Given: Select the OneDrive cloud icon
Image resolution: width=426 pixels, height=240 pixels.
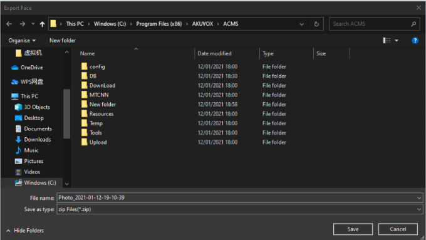Looking at the screenshot, I should coord(14,68).
